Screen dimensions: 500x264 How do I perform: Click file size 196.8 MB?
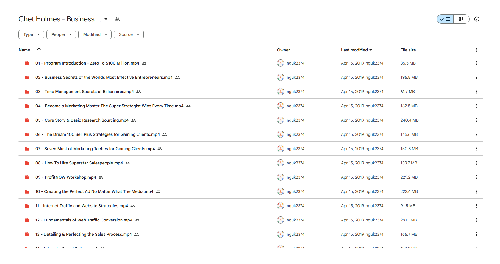409,77
